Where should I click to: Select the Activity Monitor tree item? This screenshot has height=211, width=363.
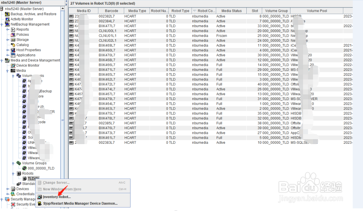(x=22, y=19)
